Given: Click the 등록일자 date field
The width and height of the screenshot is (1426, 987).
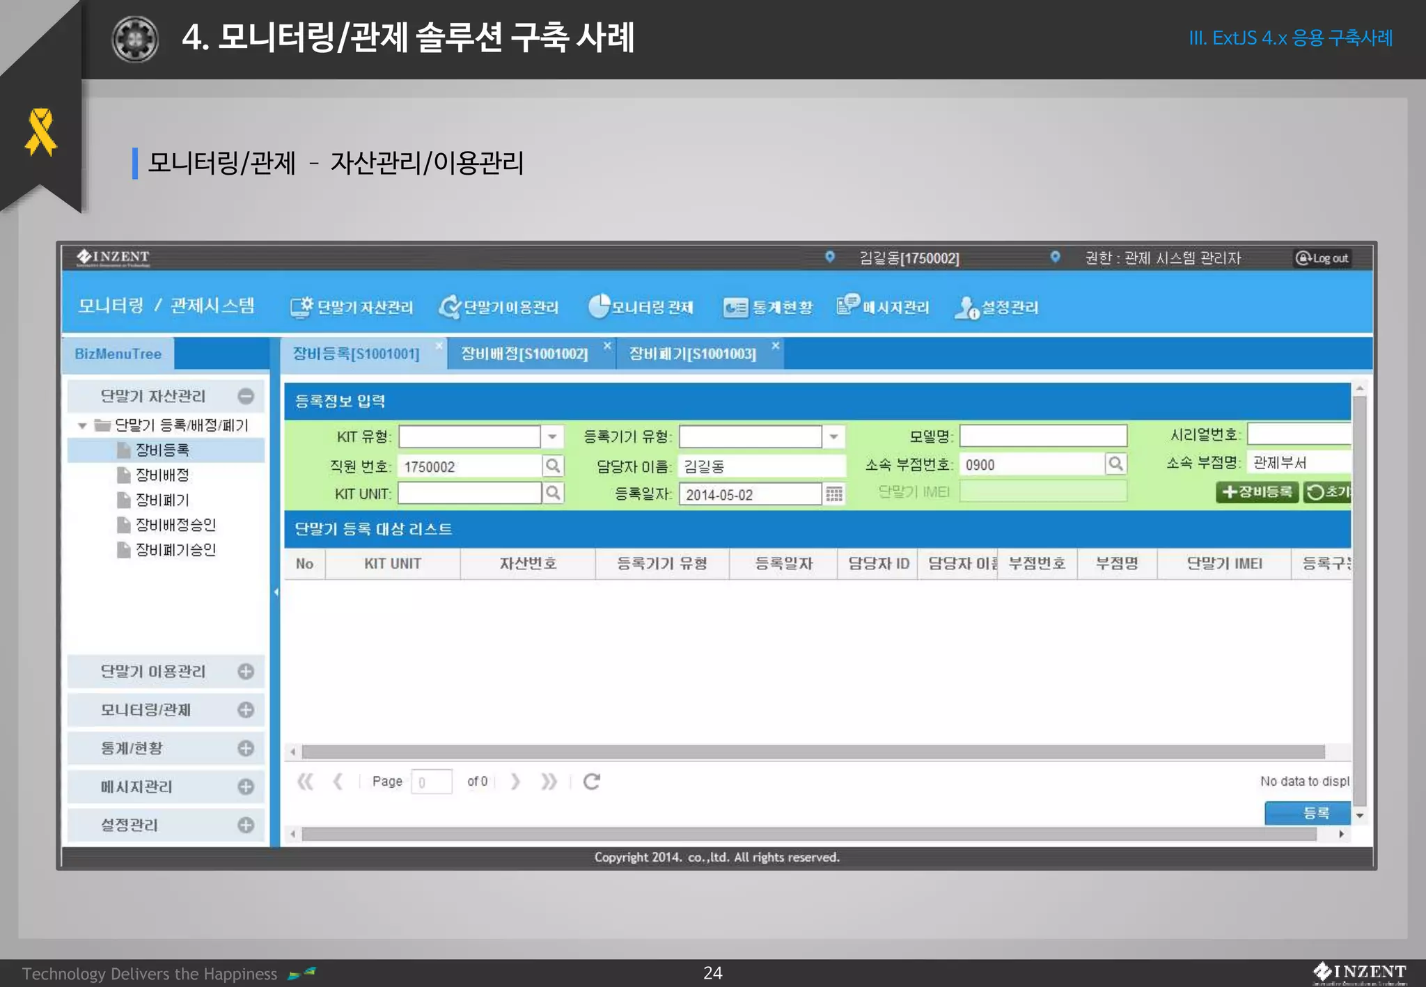Looking at the screenshot, I should click(751, 494).
